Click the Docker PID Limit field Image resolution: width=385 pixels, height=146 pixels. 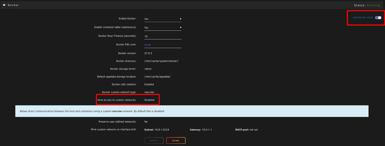tap(163, 45)
